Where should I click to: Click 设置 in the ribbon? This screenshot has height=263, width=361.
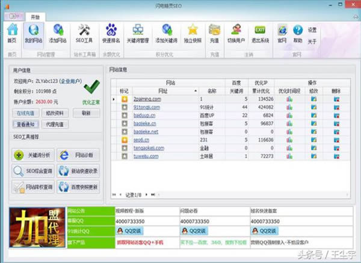pyautogui.click(x=312, y=29)
